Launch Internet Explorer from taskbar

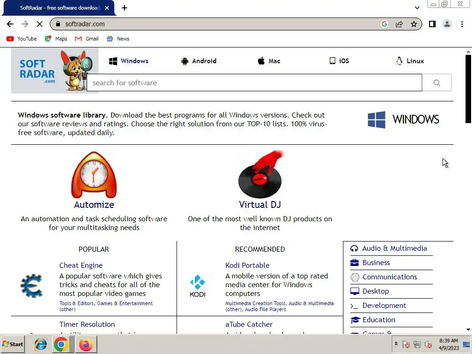tap(41, 344)
